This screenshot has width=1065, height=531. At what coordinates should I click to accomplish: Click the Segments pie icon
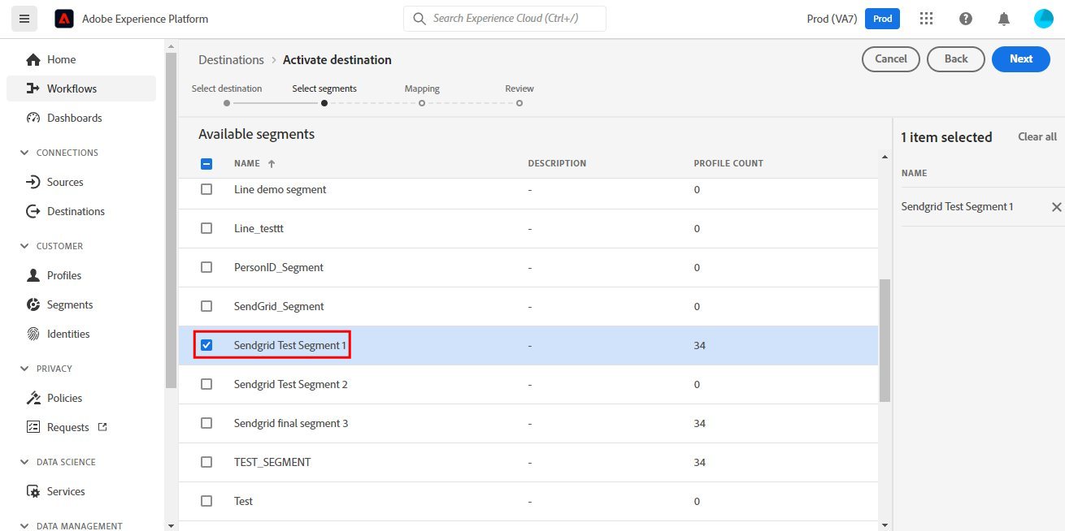33,304
